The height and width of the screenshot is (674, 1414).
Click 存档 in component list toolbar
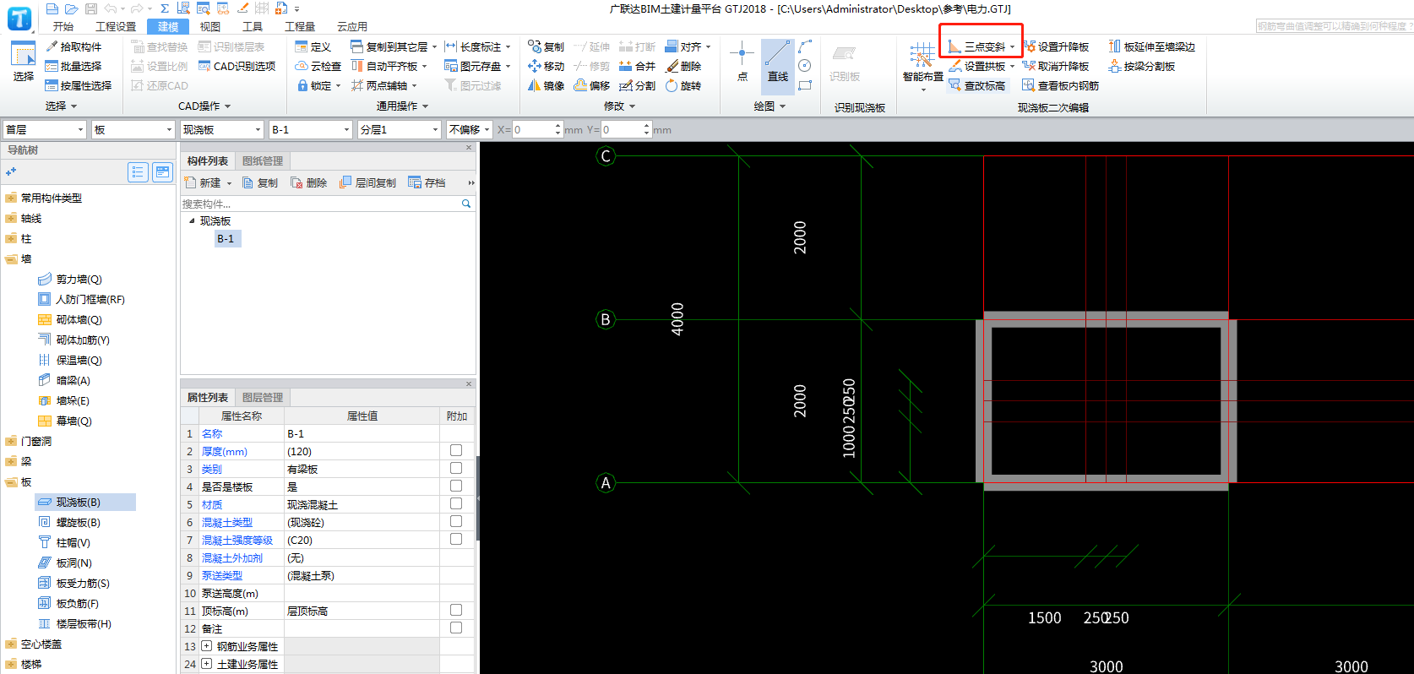pyautogui.click(x=427, y=182)
